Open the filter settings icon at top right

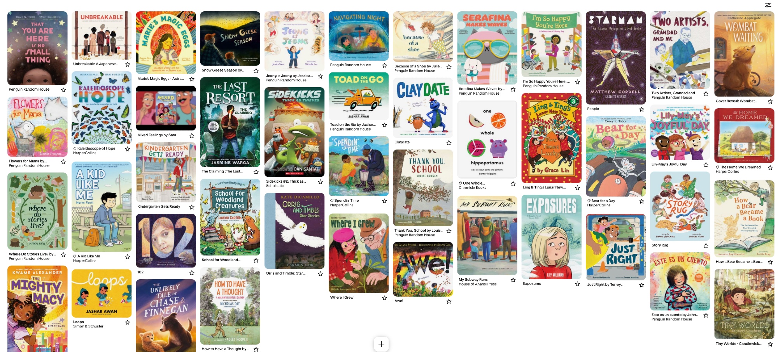(767, 5)
